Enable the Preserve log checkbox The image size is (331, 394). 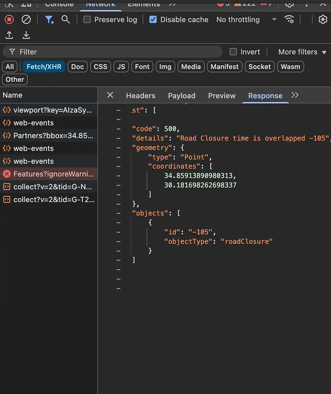[x=87, y=20]
